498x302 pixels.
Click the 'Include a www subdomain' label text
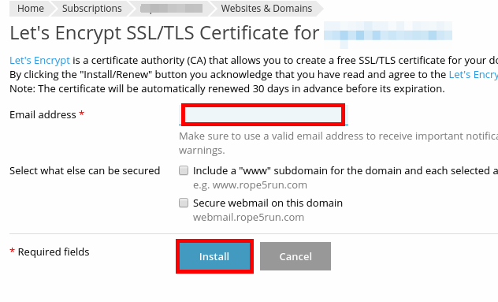tap(345, 170)
